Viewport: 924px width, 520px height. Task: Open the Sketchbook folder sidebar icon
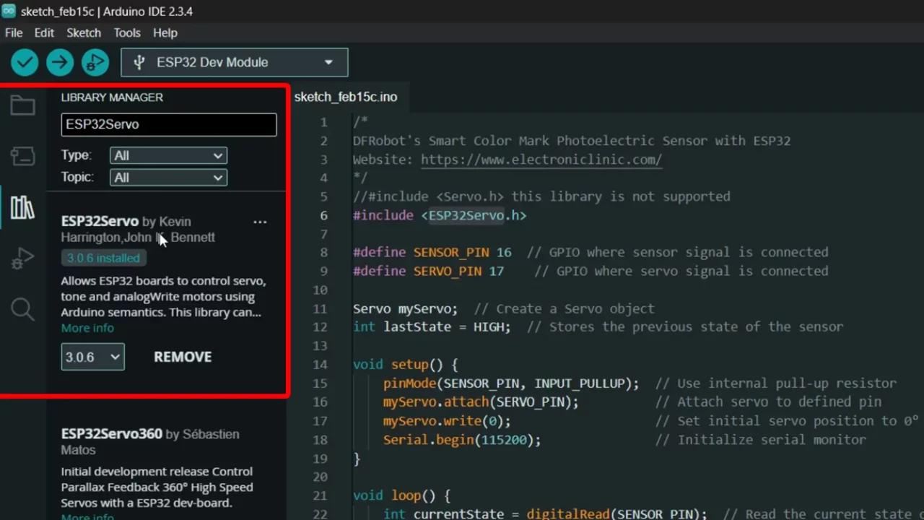22,106
